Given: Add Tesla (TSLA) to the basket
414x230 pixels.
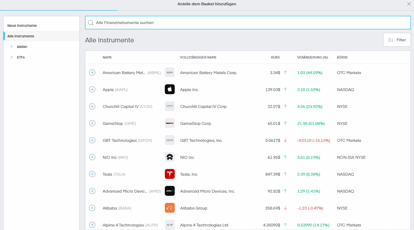Looking at the screenshot, I should (92, 174).
